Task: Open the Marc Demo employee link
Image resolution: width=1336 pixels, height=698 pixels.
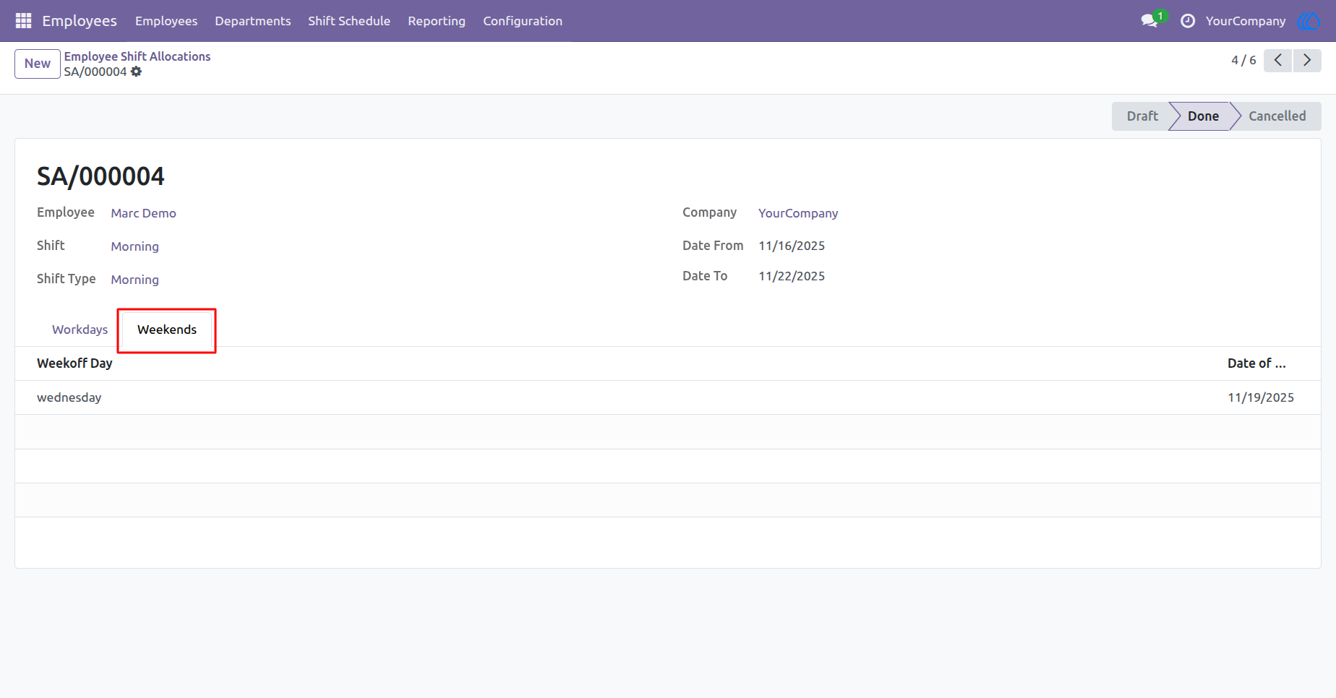Action: [143, 213]
